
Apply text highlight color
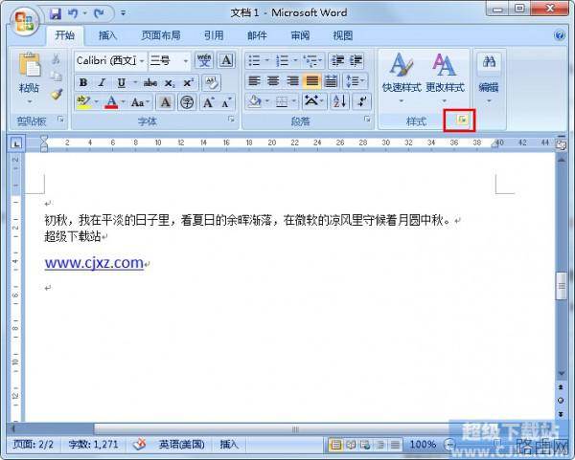click(84, 102)
